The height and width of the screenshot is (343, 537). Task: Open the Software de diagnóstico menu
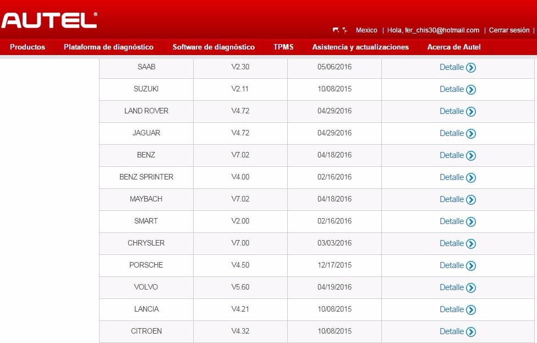[213, 47]
